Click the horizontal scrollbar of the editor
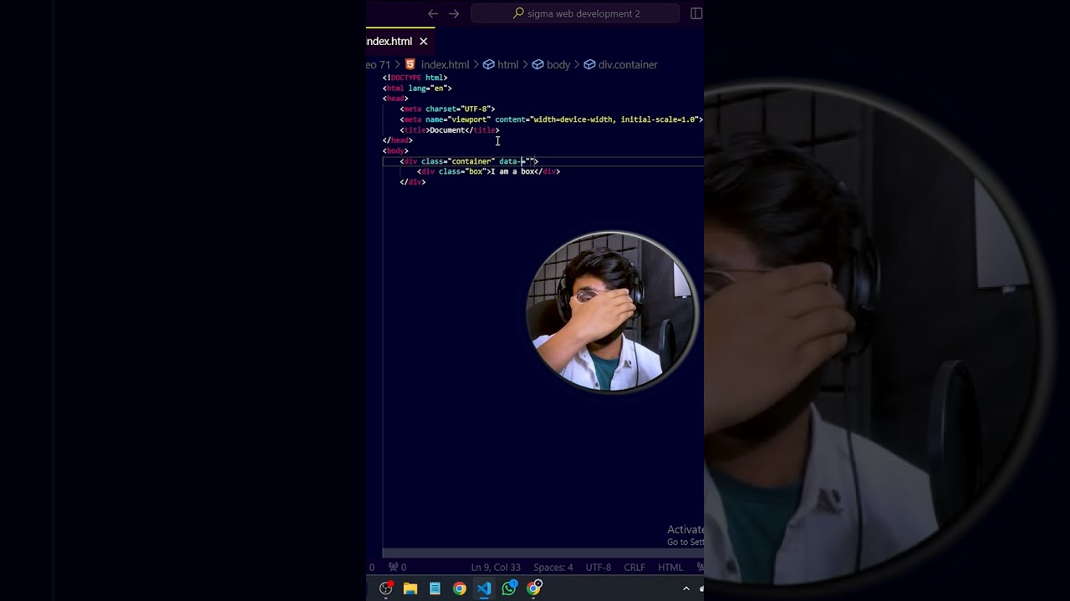 (x=543, y=553)
